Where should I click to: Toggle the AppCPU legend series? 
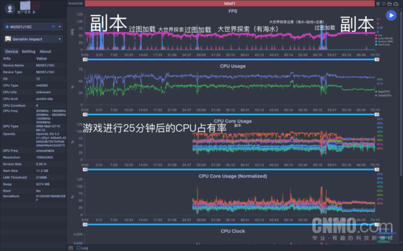[x=382, y=92]
